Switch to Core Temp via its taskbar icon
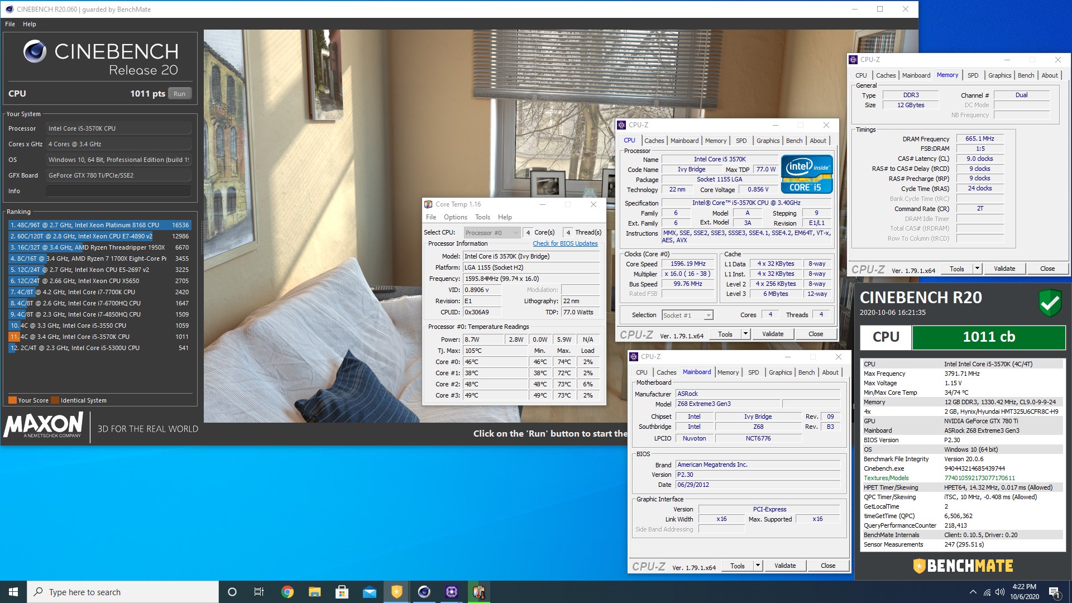Screen dimensions: 1072x603 [478, 592]
